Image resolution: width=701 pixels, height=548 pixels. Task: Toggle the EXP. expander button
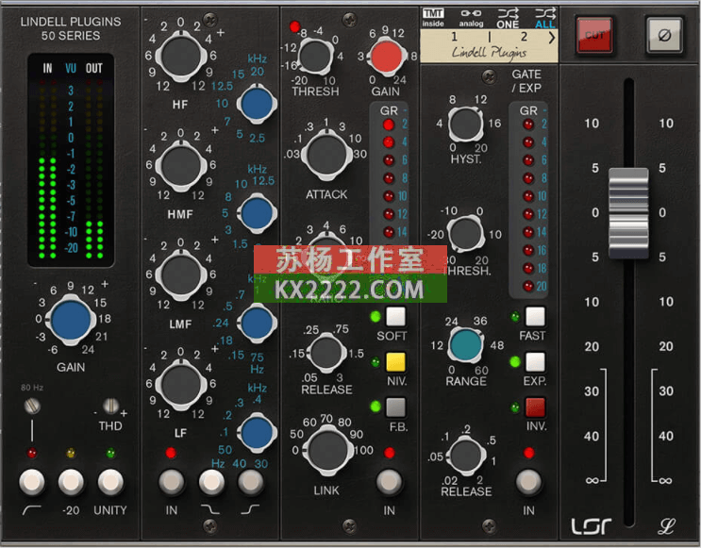(535, 362)
